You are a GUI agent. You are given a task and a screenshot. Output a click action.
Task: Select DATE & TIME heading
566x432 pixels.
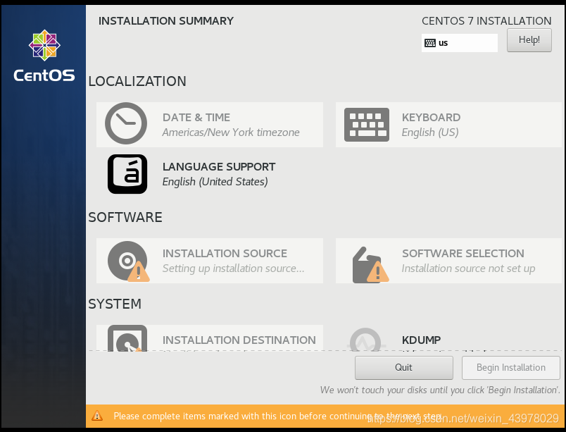click(196, 118)
